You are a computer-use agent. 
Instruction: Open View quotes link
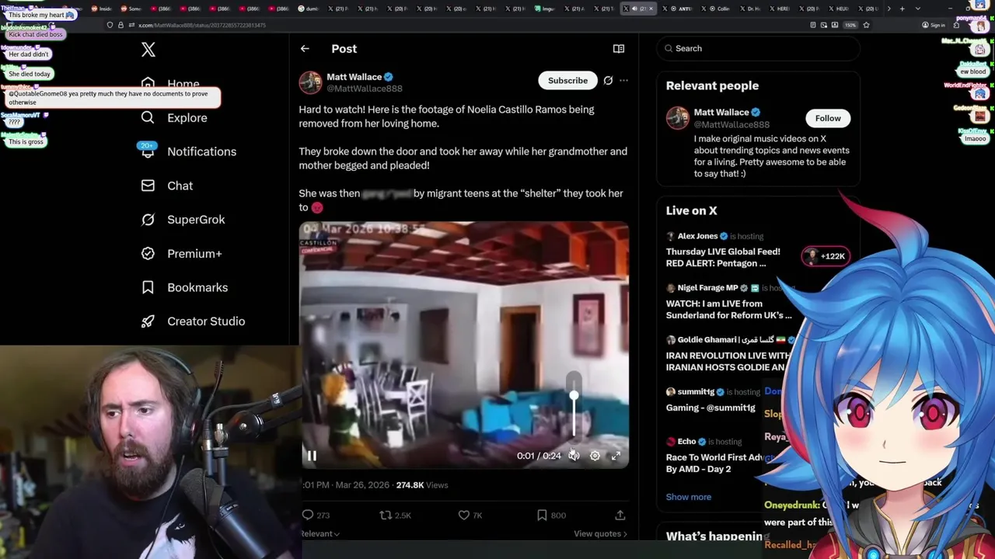(600, 533)
